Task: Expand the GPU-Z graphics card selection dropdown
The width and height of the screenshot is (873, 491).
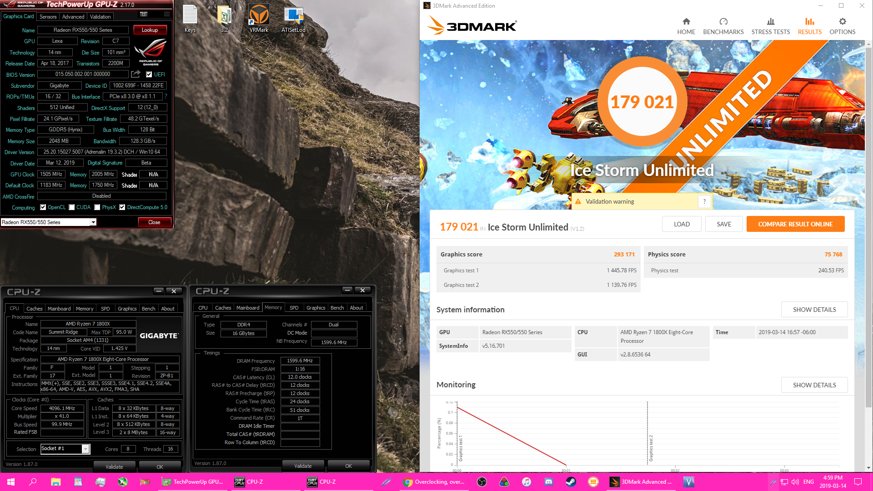Action: tap(93, 222)
